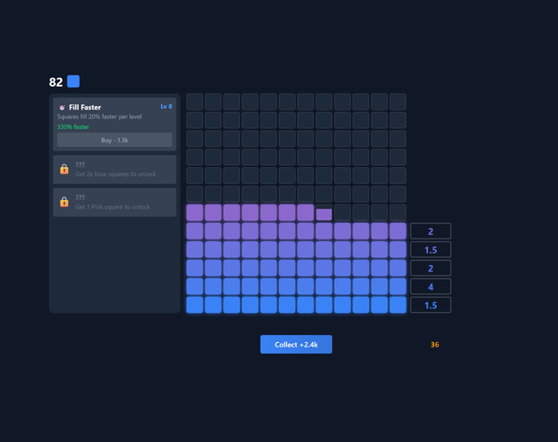Click the small partially filled purple square

pos(324,214)
